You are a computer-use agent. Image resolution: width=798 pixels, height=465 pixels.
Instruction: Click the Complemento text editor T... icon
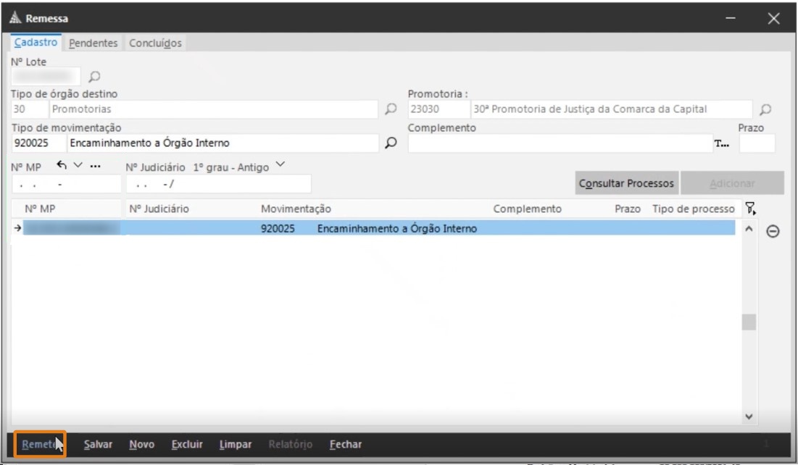coord(722,143)
